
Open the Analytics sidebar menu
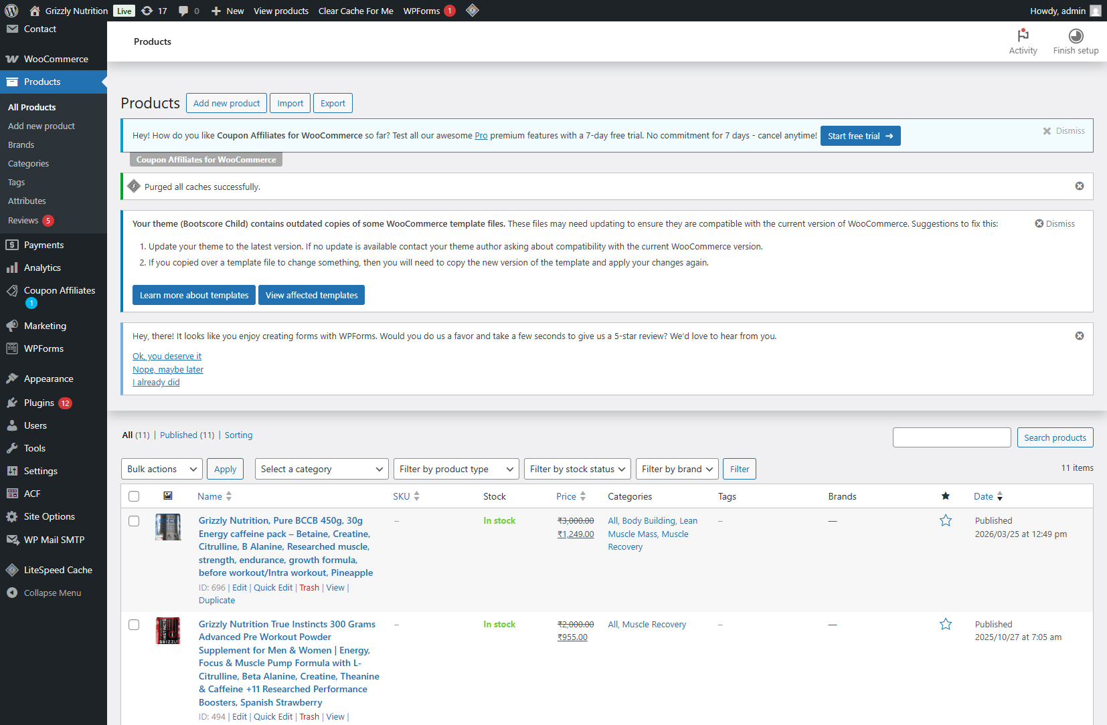[42, 268]
